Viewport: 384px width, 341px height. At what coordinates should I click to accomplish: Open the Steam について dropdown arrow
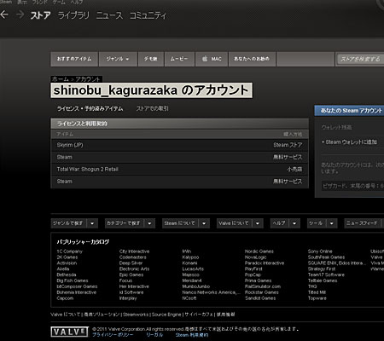[204, 223]
